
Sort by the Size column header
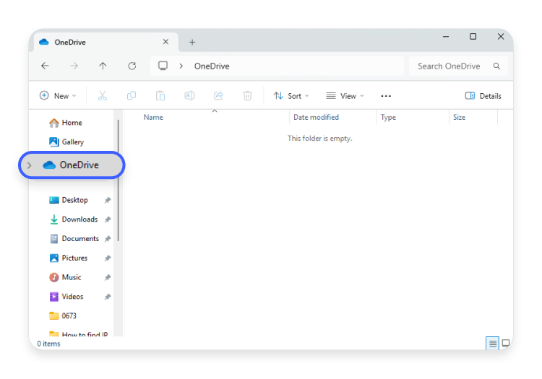(x=459, y=118)
